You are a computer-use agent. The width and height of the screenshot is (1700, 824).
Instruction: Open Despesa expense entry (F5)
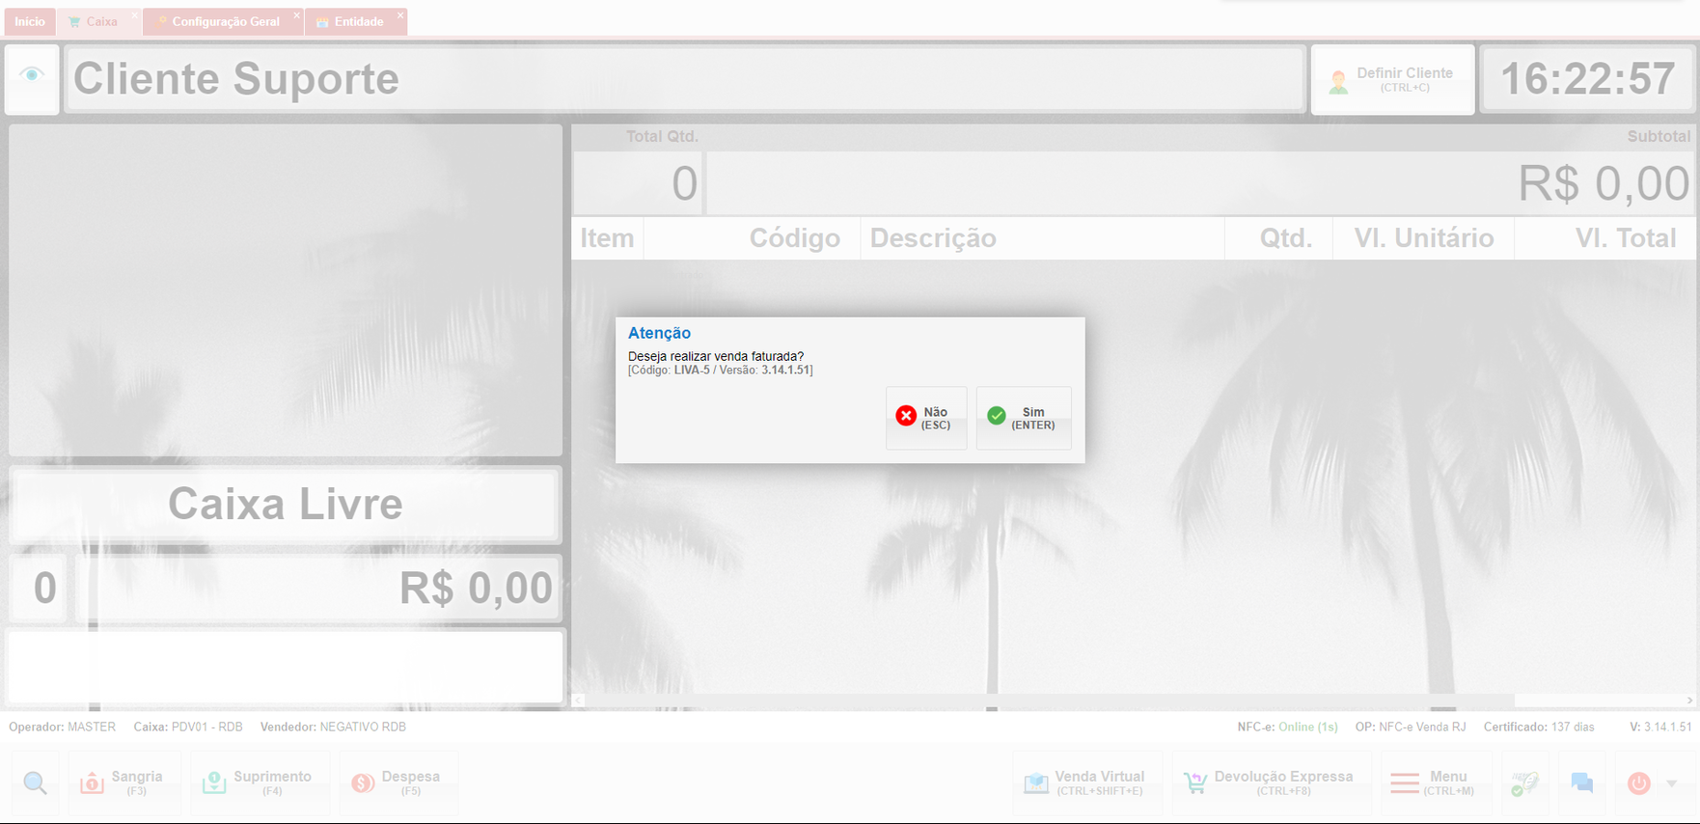[397, 783]
